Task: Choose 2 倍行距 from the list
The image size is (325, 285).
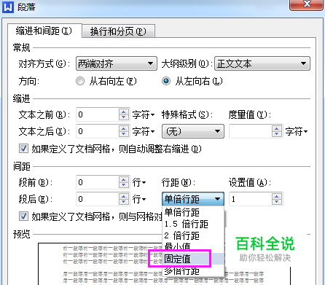Action: (x=193, y=235)
